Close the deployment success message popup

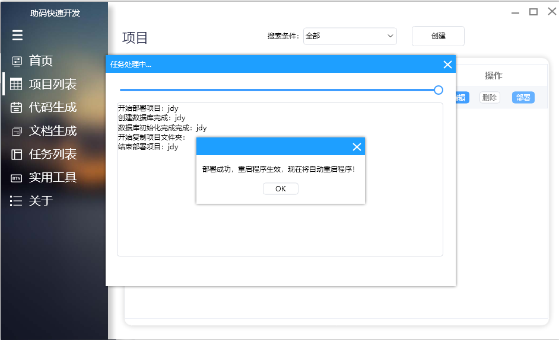click(357, 147)
